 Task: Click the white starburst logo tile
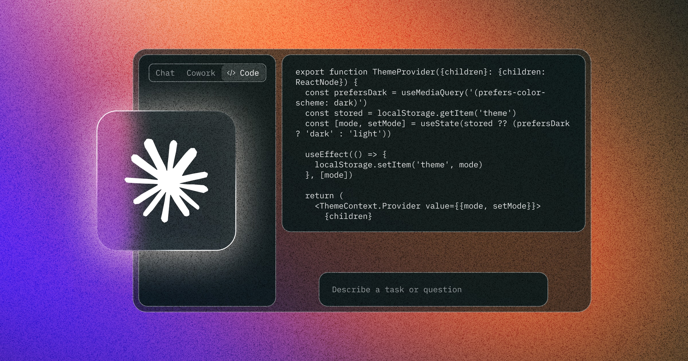(x=167, y=180)
